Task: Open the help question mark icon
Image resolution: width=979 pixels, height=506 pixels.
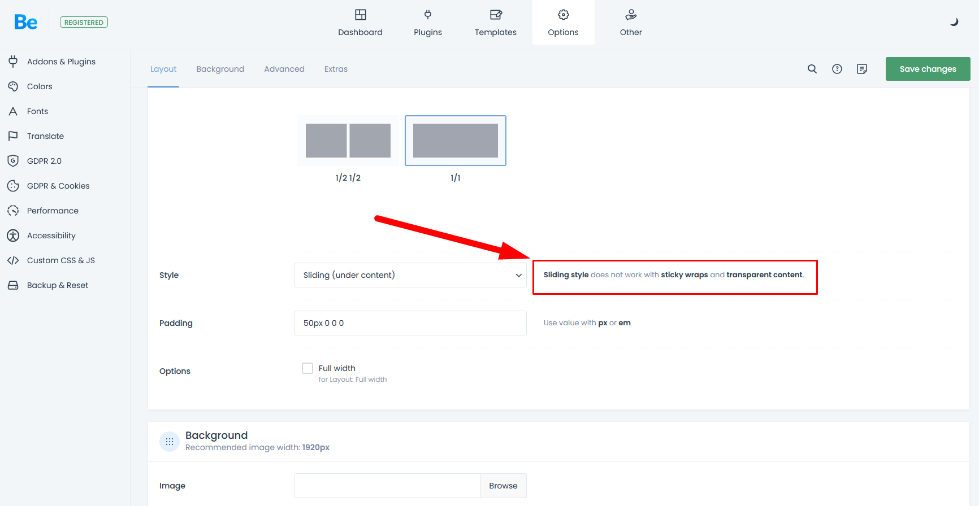Action: 837,69
